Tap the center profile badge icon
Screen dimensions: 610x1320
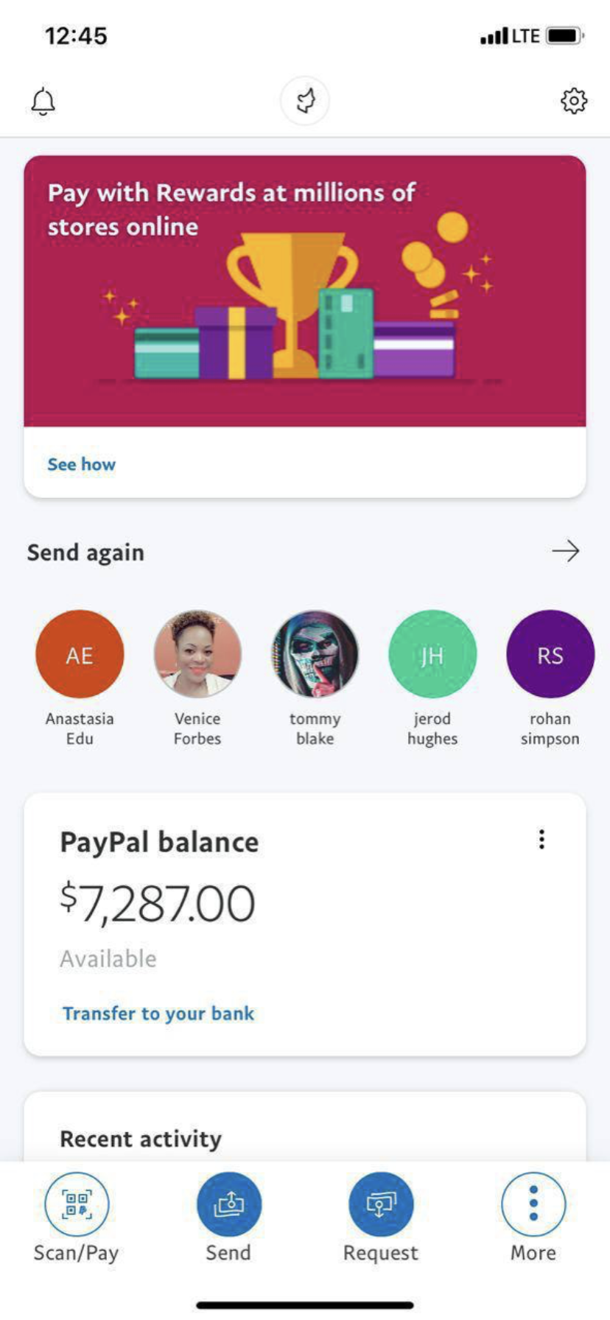[x=305, y=100]
